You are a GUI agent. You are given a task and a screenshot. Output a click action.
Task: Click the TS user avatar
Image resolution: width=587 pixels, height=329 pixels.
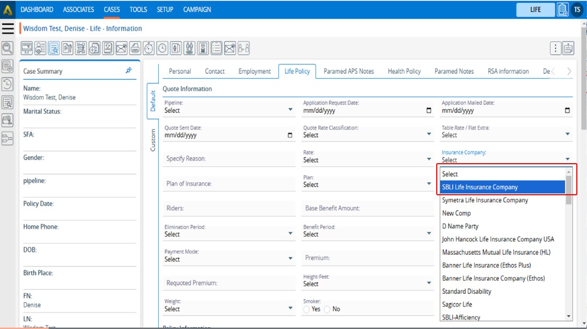tap(577, 10)
